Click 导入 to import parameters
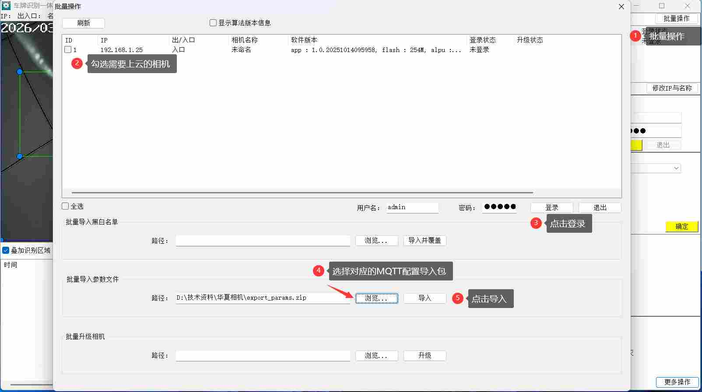Viewport: 702px width, 392px height. (425, 298)
